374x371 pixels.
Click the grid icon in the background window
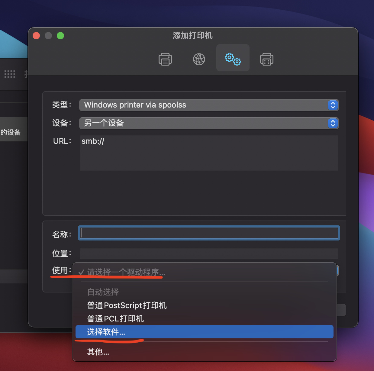[x=10, y=74]
